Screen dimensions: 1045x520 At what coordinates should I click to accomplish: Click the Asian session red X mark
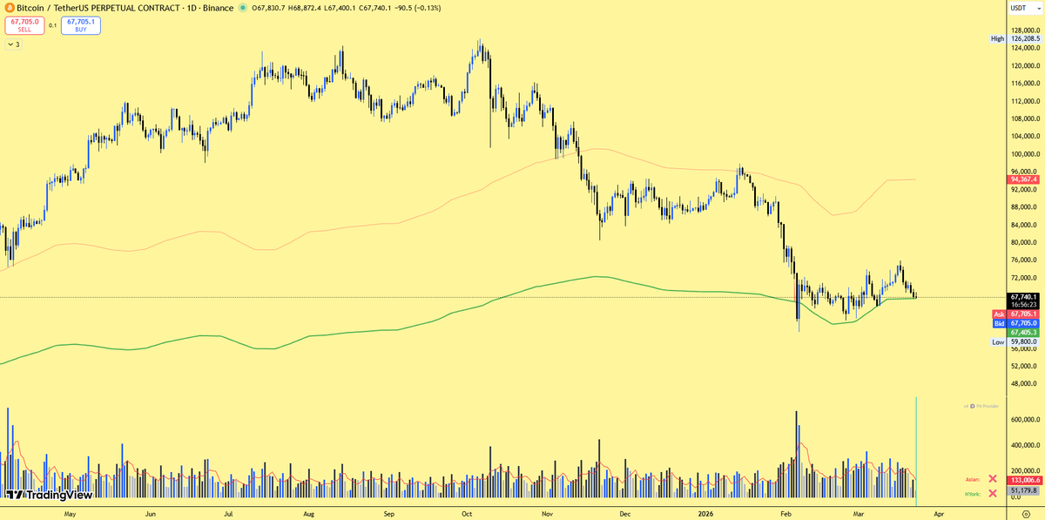[992, 479]
